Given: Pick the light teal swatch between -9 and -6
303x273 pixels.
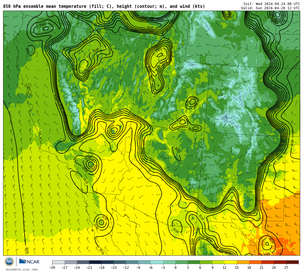Looking at the screenshot, I should tap(144, 262).
